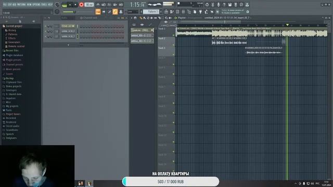Open the PATTERNS menu

click(x=21, y=5)
